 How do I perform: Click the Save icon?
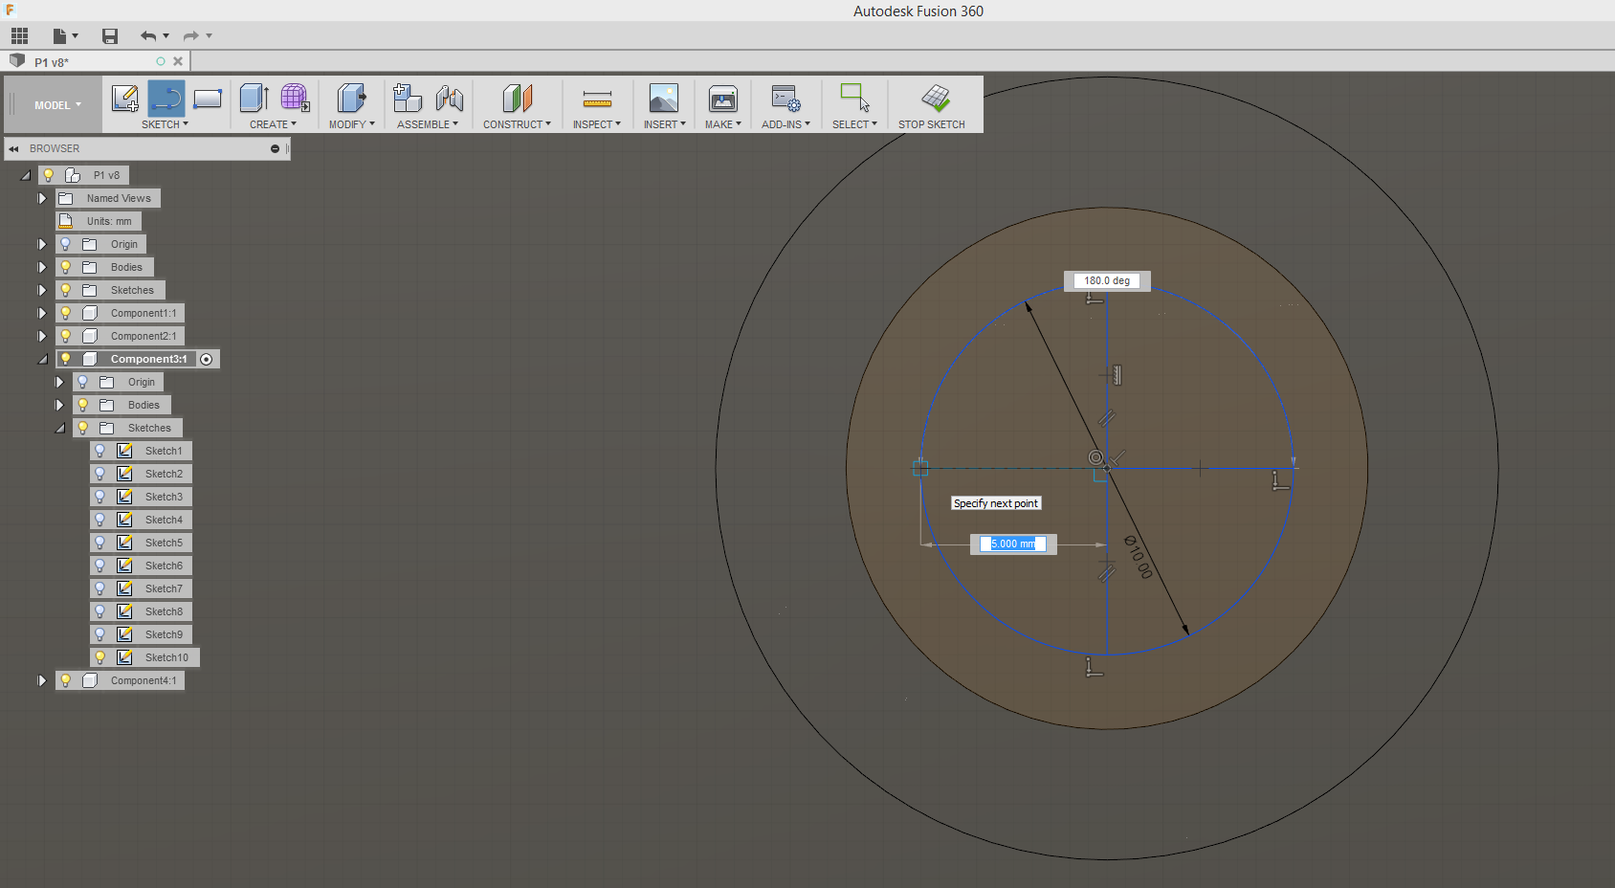coord(110,36)
